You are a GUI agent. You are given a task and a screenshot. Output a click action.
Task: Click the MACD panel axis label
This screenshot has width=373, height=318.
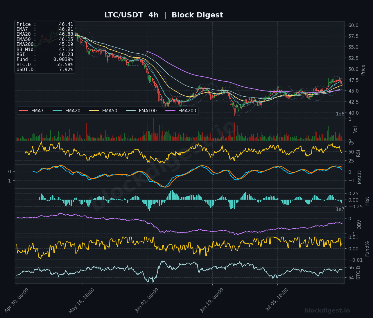point(360,177)
